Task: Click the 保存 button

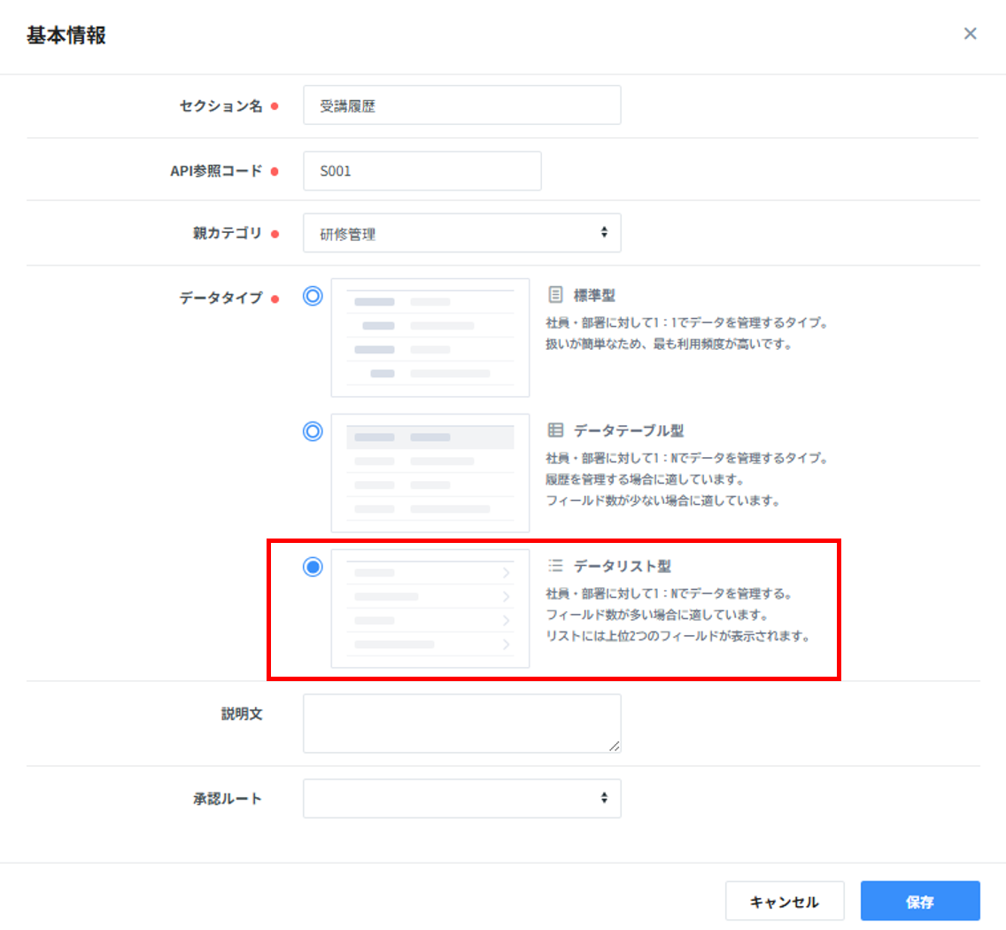Action: click(x=919, y=902)
